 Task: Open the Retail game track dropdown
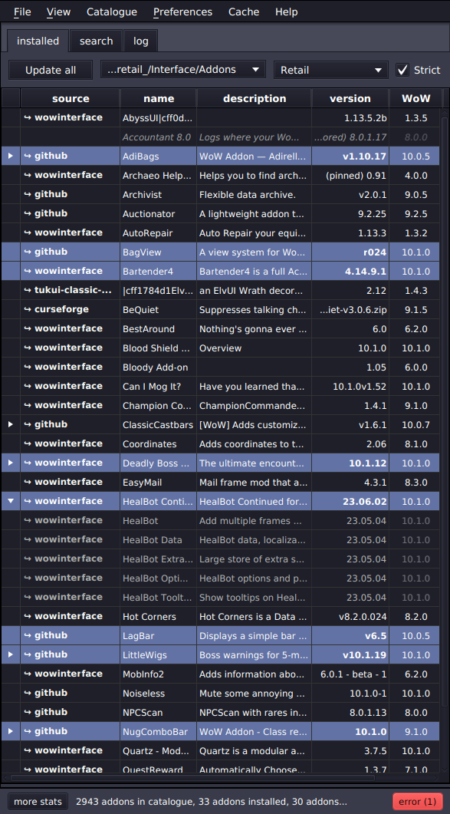tap(330, 70)
